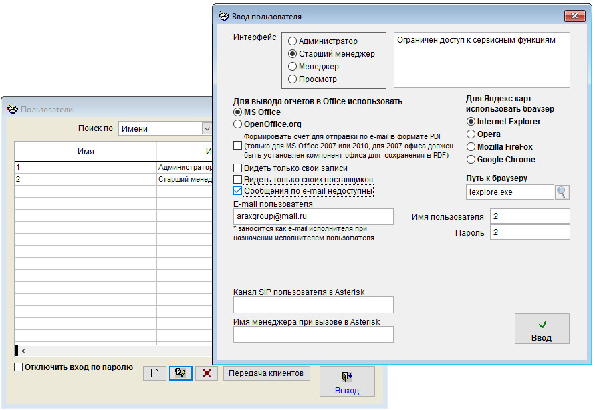Click the Ввод confirm button
The image size is (595, 410).
pyautogui.click(x=542, y=329)
